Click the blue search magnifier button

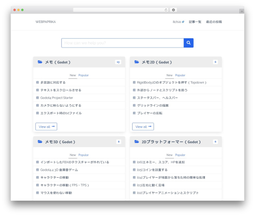(x=188, y=43)
